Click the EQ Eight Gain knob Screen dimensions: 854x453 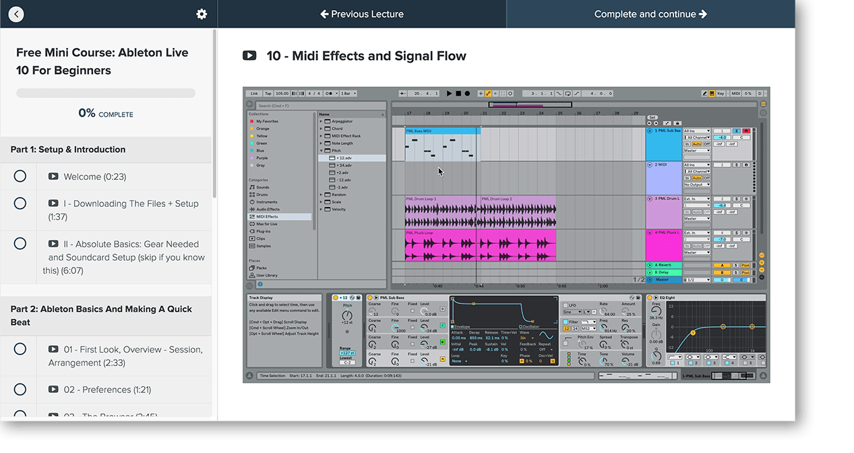[x=657, y=334]
